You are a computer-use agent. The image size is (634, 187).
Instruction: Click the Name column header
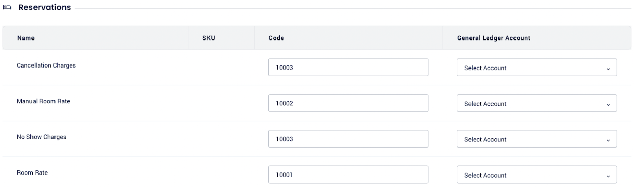[x=26, y=38]
